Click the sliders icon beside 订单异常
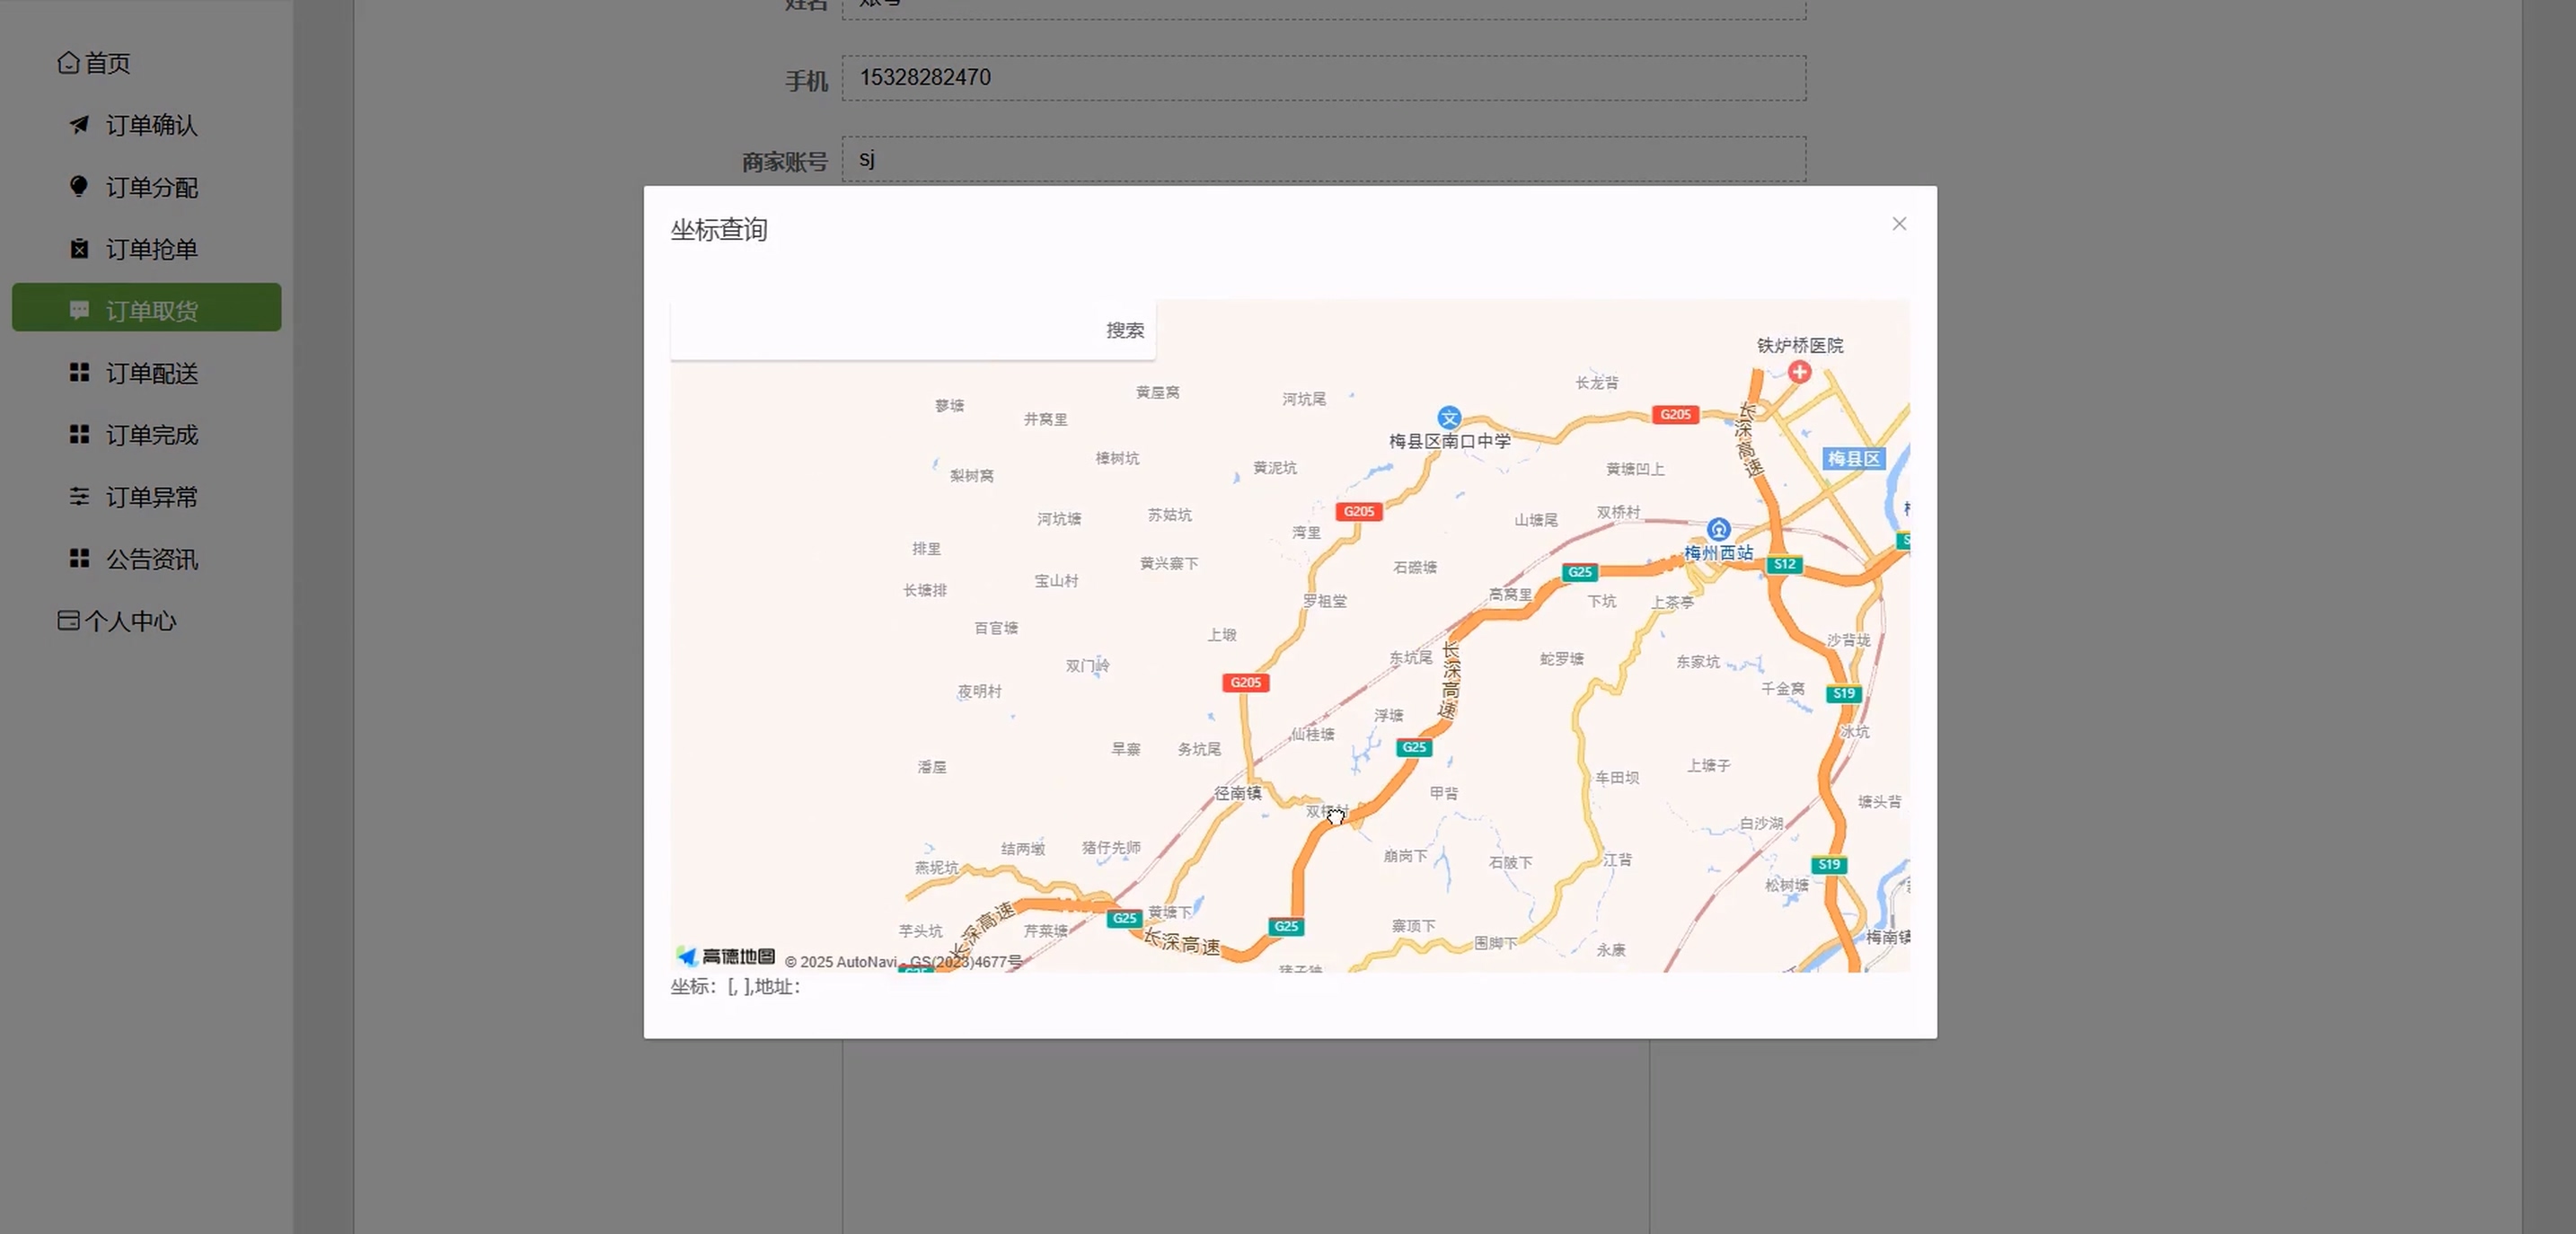The width and height of the screenshot is (2576, 1234). click(x=79, y=497)
